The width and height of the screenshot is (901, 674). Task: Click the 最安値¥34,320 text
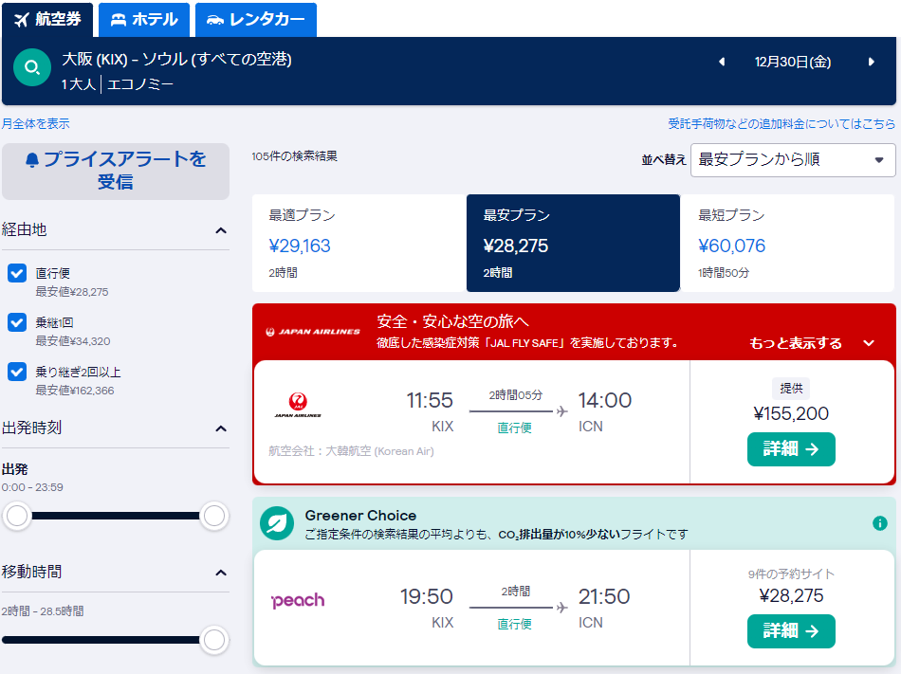(x=73, y=341)
